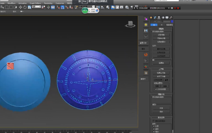Switch to the Hierarchy panel tab

pos(159,17)
